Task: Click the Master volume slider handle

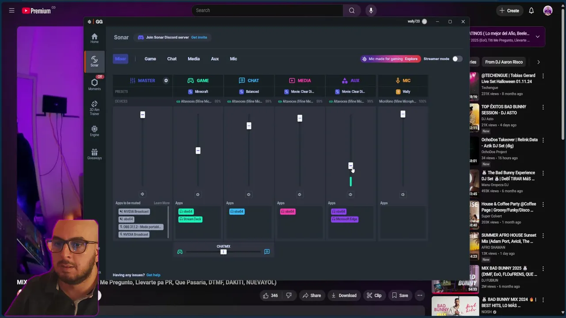Action: (142, 115)
